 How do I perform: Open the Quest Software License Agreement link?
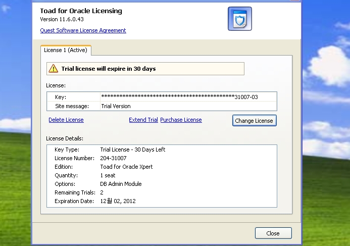click(x=83, y=30)
